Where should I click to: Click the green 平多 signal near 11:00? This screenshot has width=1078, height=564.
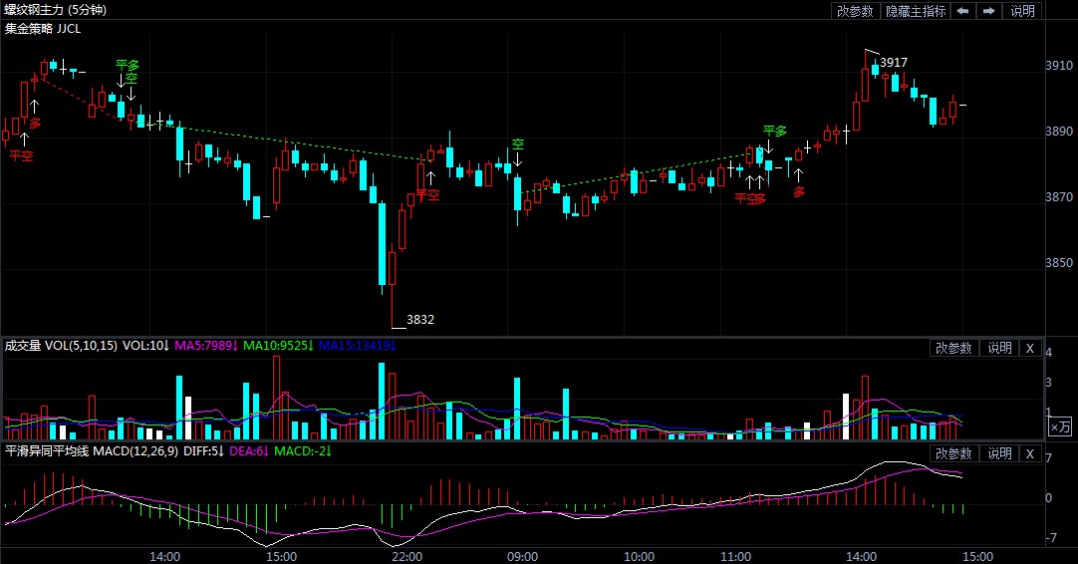tap(774, 131)
